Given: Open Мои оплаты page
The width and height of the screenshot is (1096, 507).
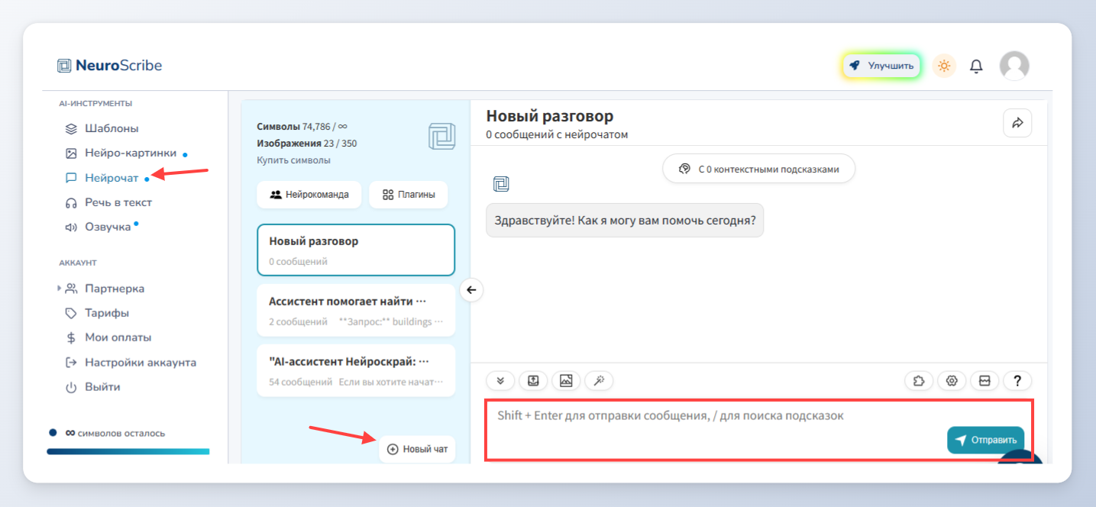Looking at the screenshot, I should pos(118,337).
